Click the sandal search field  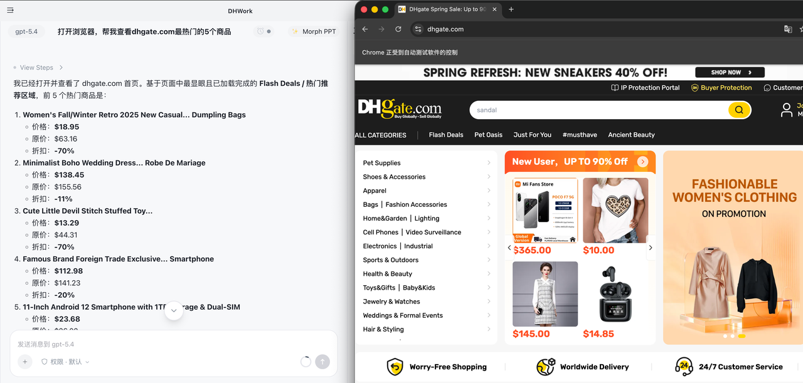[x=599, y=110]
